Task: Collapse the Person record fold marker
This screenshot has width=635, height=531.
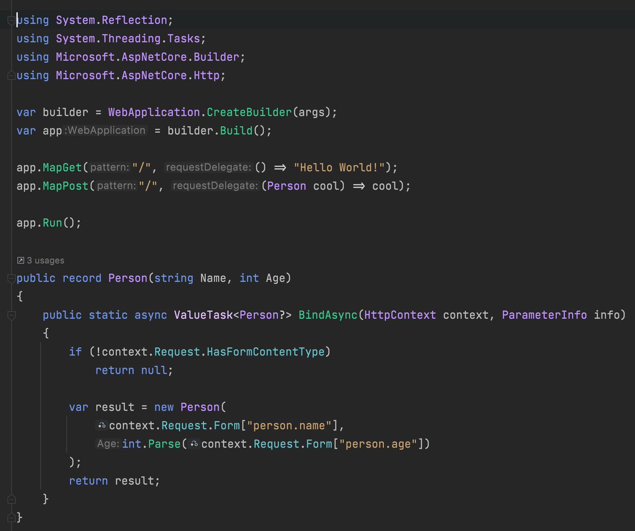Action: point(11,278)
